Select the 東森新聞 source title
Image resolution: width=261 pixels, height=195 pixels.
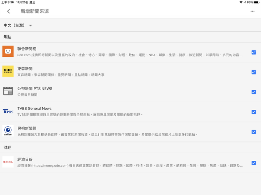point(25,69)
